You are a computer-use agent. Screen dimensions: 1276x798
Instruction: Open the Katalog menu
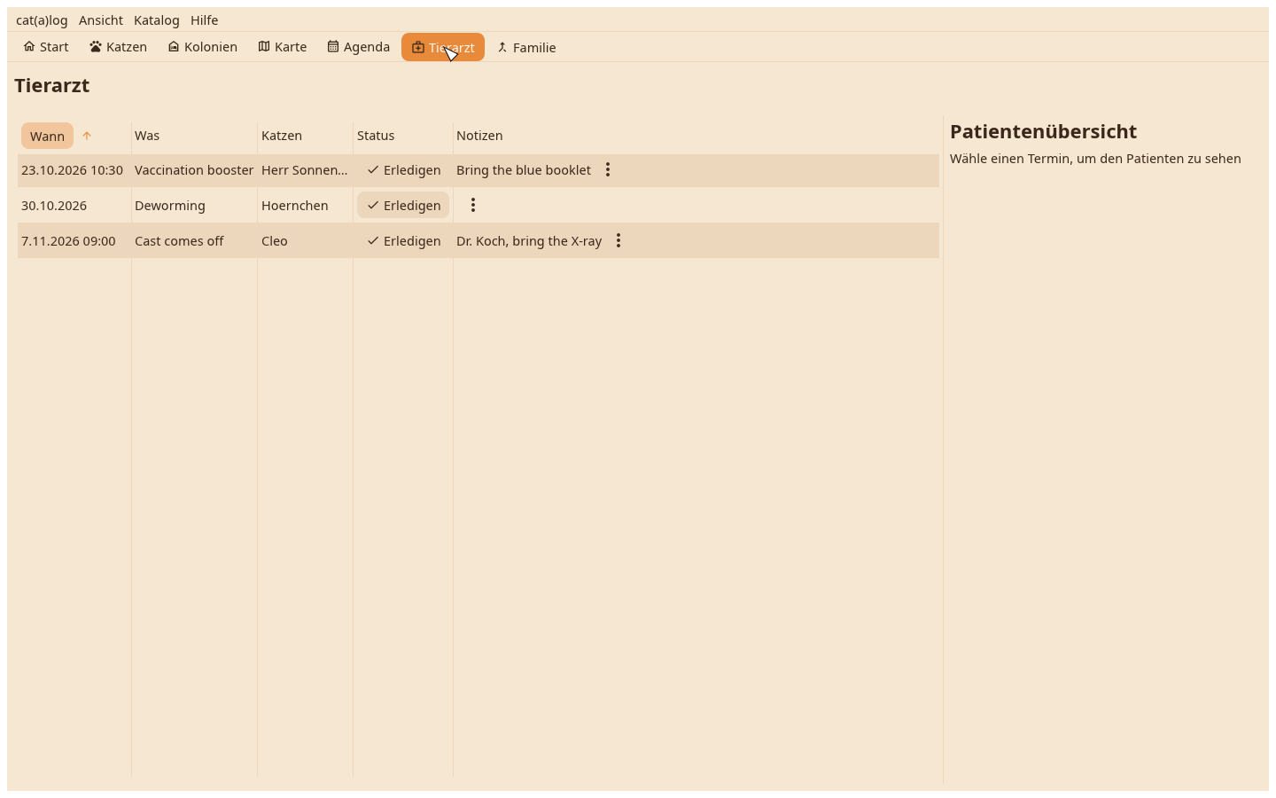(157, 20)
